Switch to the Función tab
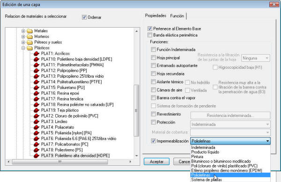 point(177,16)
